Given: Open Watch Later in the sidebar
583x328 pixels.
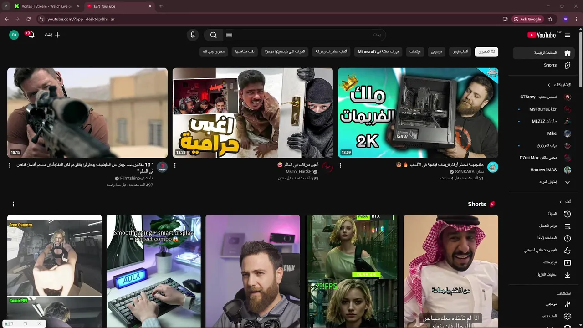Looking at the screenshot, I should tap(544, 238).
